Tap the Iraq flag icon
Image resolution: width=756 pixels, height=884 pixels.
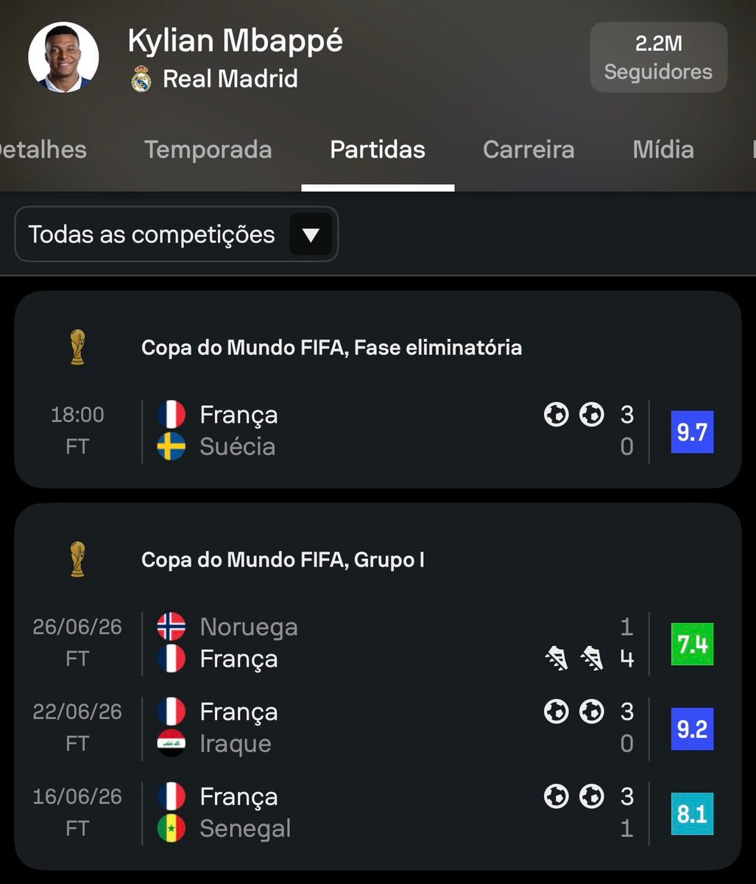pyautogui.click(x=171, y=743)
